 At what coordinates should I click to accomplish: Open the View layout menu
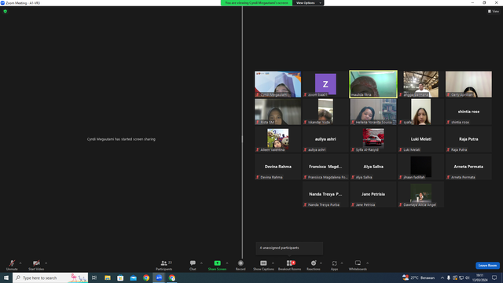494,11
